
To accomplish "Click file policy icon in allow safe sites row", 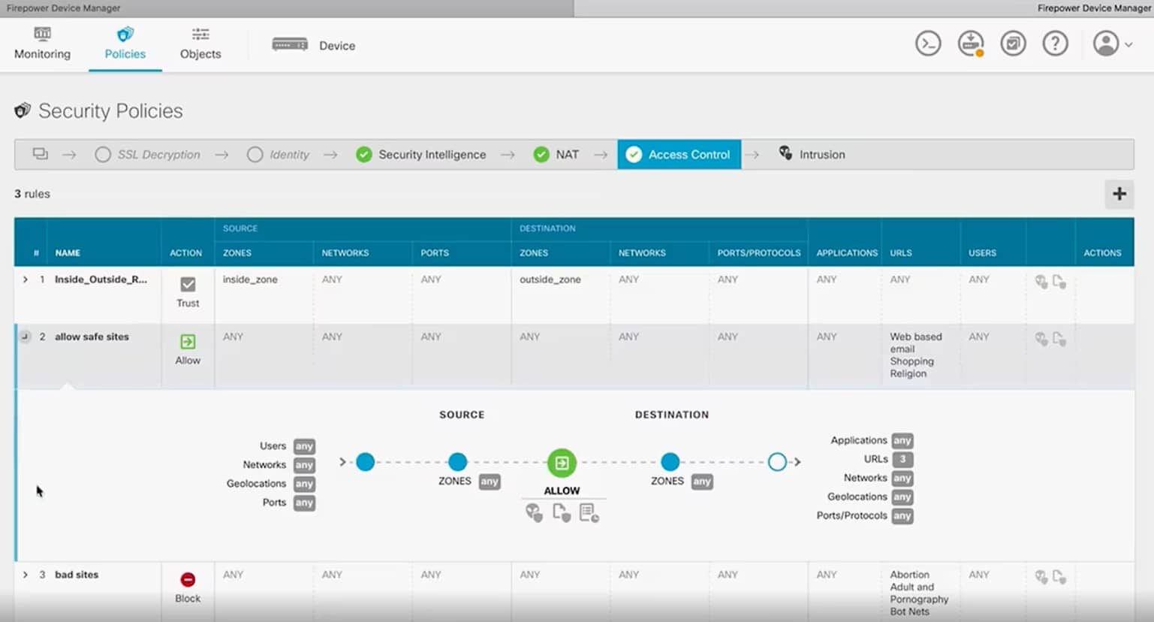I will 1059,339.
